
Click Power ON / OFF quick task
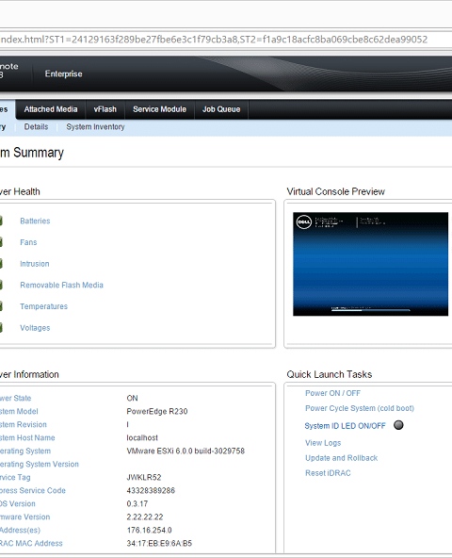tap(332, 393)
